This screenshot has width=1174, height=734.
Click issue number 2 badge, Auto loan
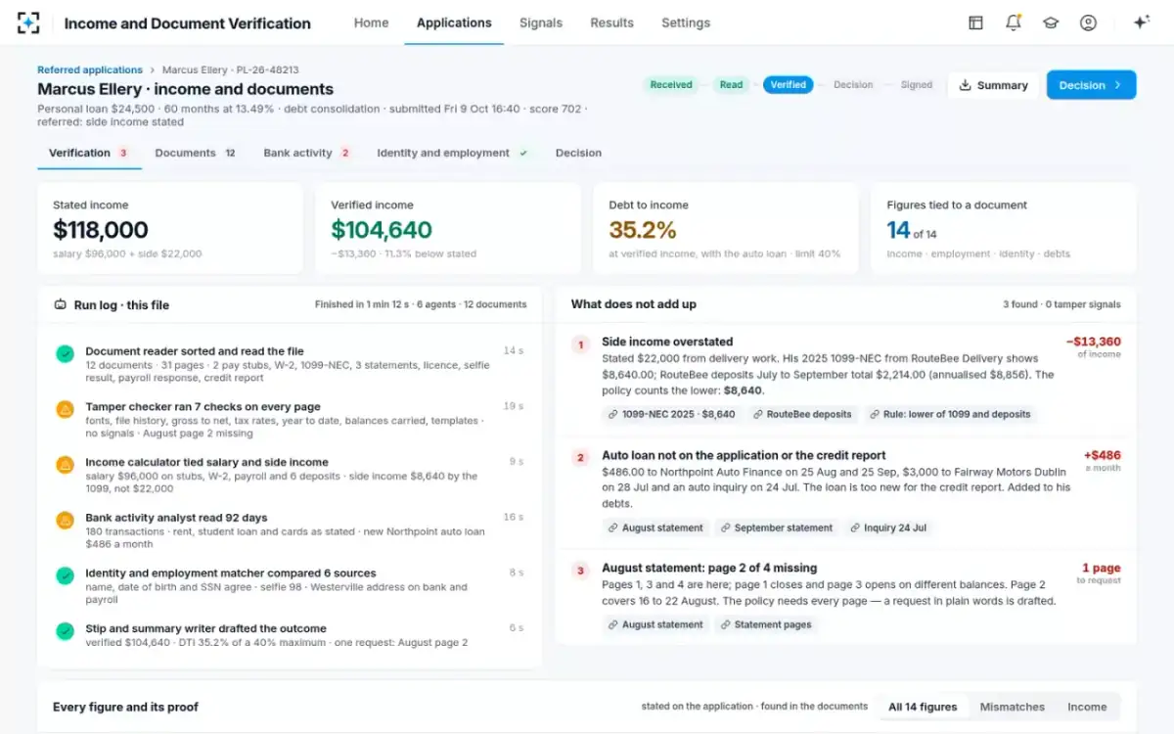[580, 457]
